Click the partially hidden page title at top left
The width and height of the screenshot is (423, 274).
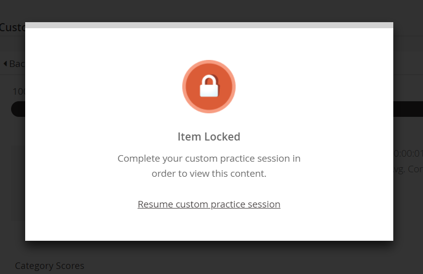[x=12, y=27]
